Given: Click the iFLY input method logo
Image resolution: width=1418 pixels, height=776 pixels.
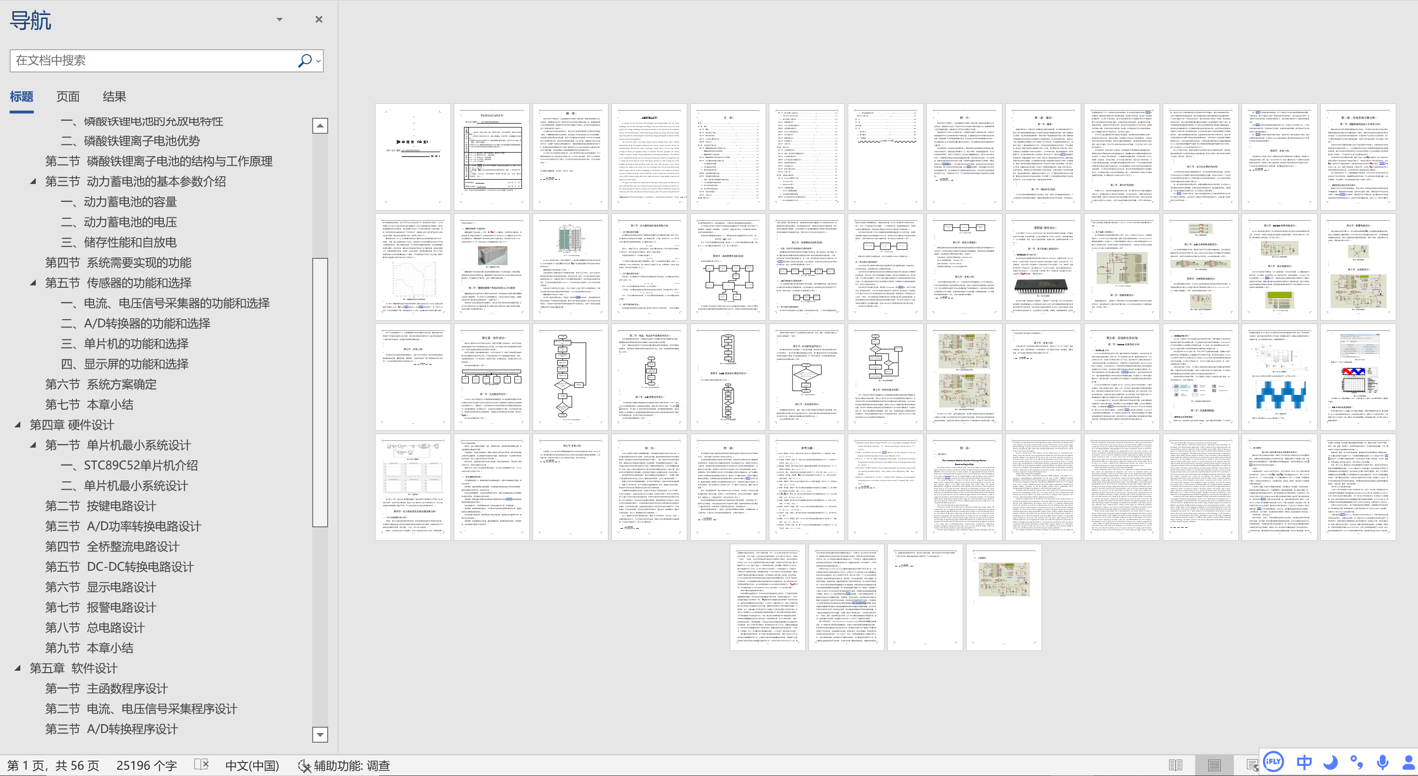Looking at the screenshot, I should tap(1273, 762).
